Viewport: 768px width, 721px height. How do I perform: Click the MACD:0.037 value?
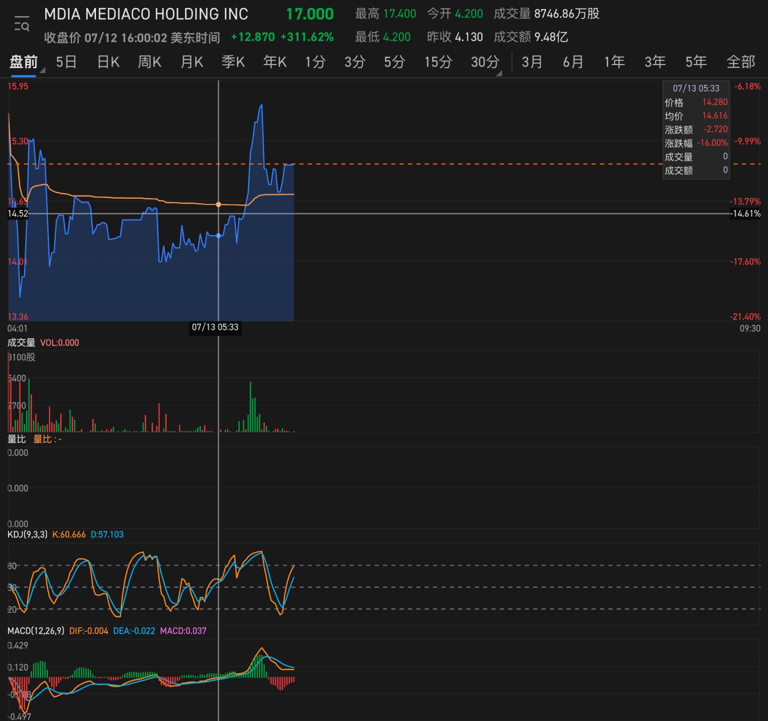(183, 631)
